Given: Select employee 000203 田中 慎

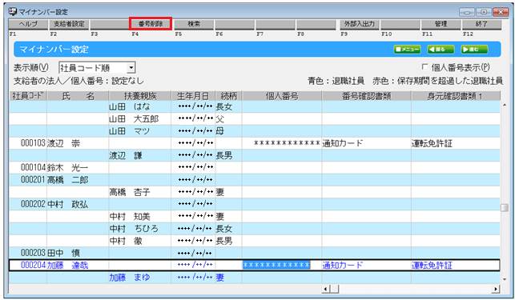Looking at the screenshot, I should 255,253.
